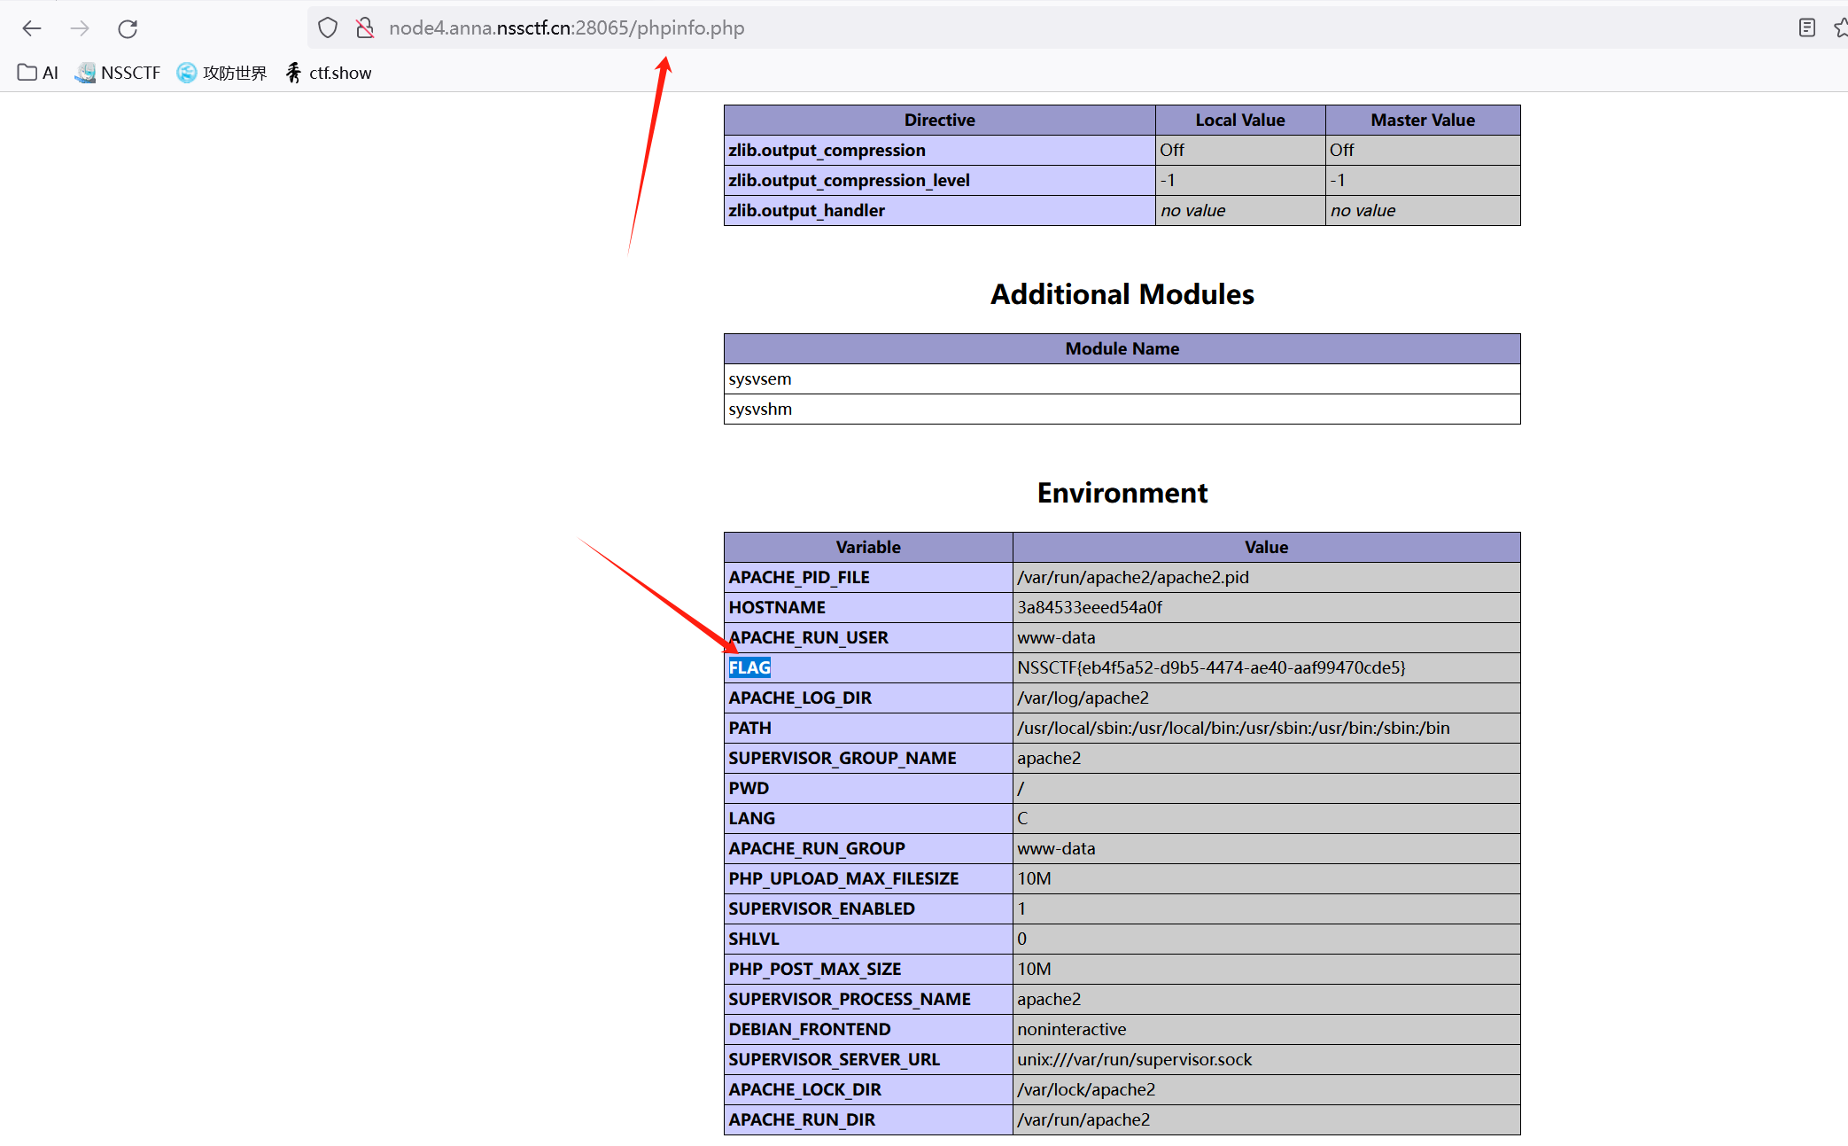1848x1146 pixels.
Task: Open the AI bookmarks folder
Action: [x=38, y=73]
